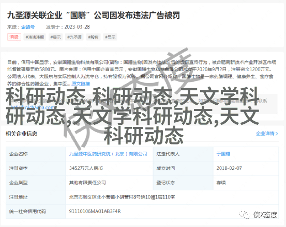Click the #股东 tag
This screenshot has height=227, width=286.
(x=93, y=37)
